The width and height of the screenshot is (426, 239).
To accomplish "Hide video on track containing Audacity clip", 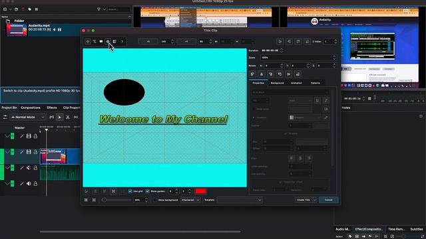I will [x=29, y=152].
